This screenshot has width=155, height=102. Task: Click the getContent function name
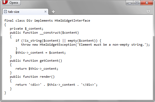pyautogui.click(x=49, y=61)
